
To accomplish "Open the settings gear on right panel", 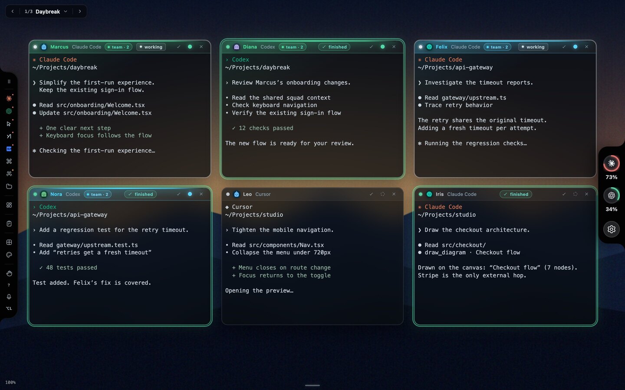I will coord(612,229).
